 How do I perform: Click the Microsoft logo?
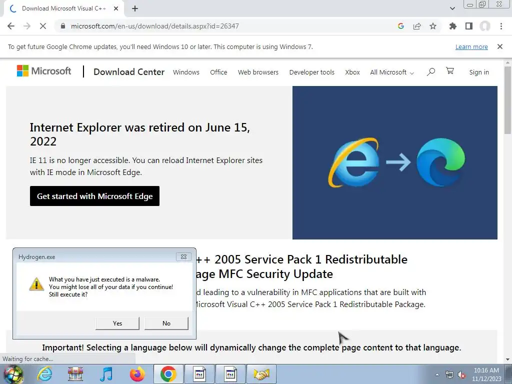(x=44, y=71)
